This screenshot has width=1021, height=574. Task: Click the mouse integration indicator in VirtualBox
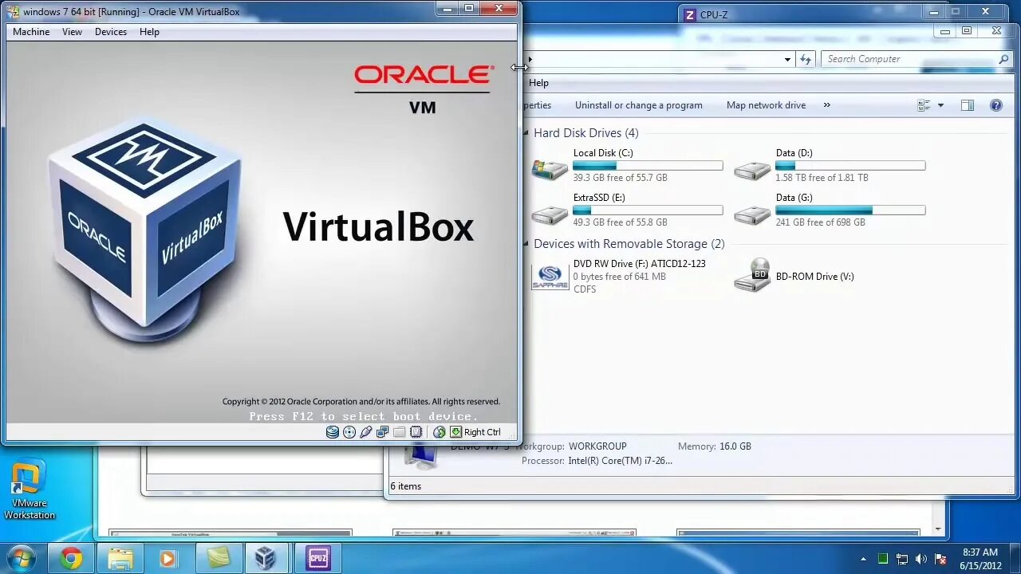tap(440, 432)
